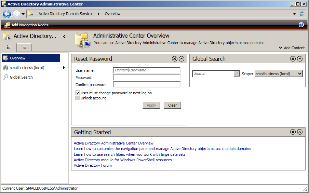The width and height of the screenshot is (309, 193).
Task: Refresh the view with the Refresh icon
Action: (x=301, y=14)
